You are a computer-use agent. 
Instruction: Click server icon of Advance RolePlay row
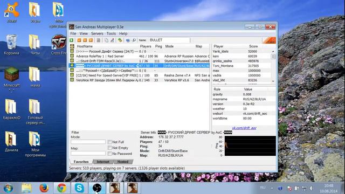(x=72, y=56)
